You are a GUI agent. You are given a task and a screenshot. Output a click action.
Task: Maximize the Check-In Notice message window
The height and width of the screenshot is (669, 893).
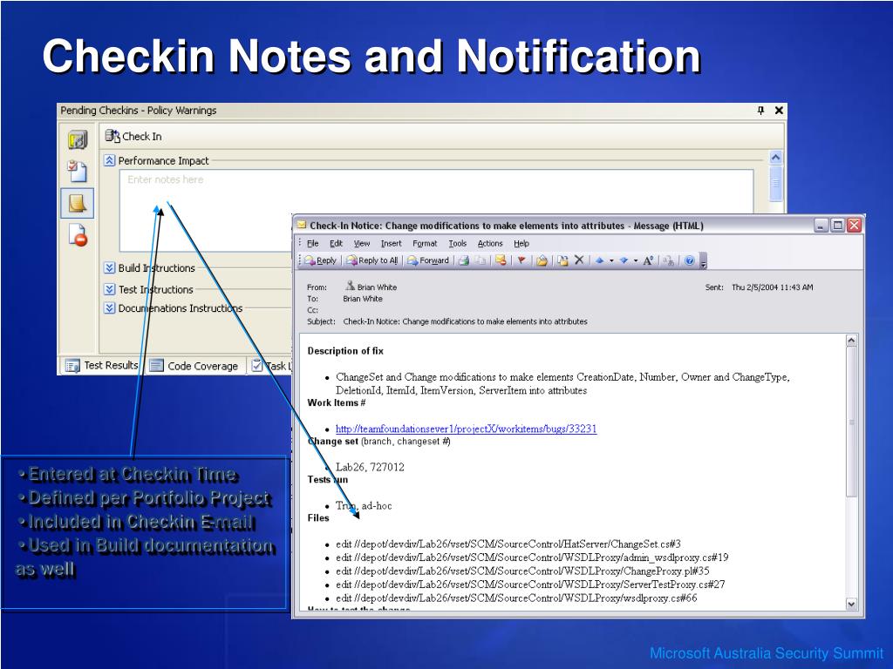pyautogui.click(x=838, y=226)
